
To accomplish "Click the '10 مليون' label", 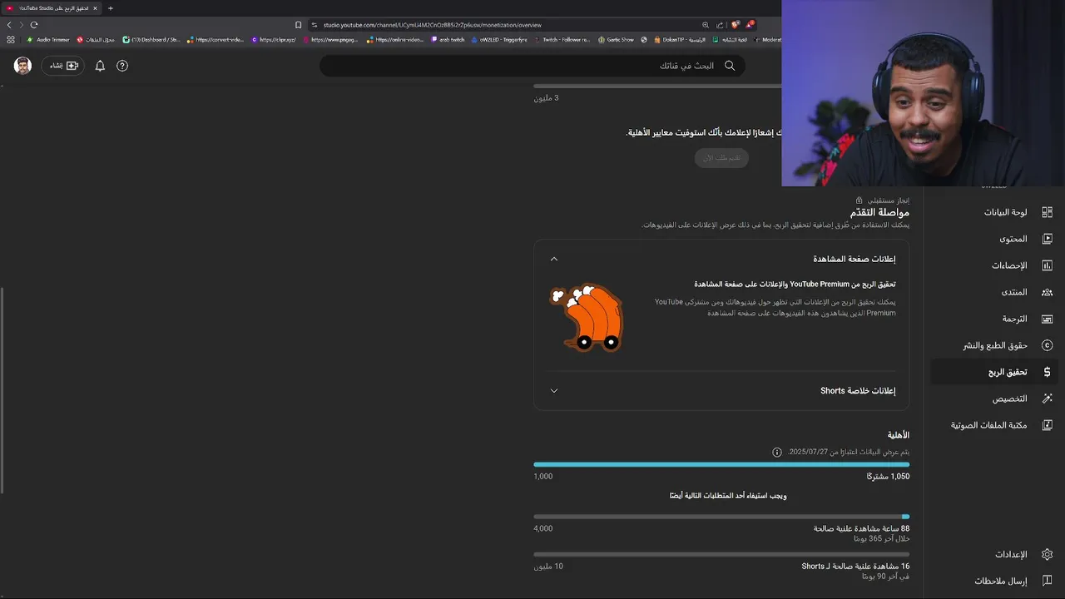I will click(548, 567).
